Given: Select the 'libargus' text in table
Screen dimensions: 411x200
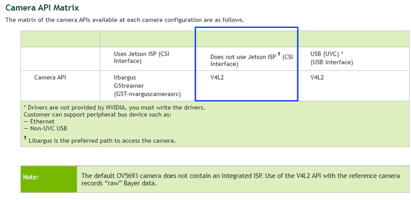Looking at the screenshot, I should point(125,78).
